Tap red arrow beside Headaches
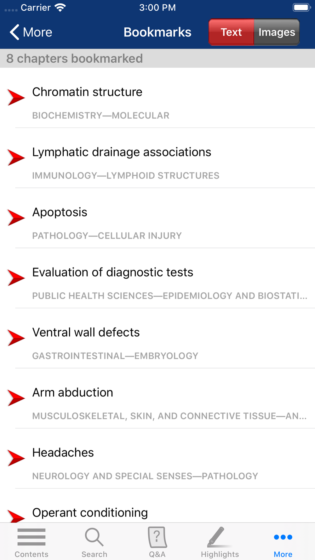The image size is (315, 560). (x=16, y=458)
